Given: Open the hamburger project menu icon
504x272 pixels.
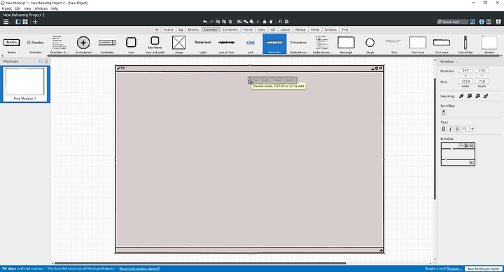Looking at the screenshot, I should (6, 22).
